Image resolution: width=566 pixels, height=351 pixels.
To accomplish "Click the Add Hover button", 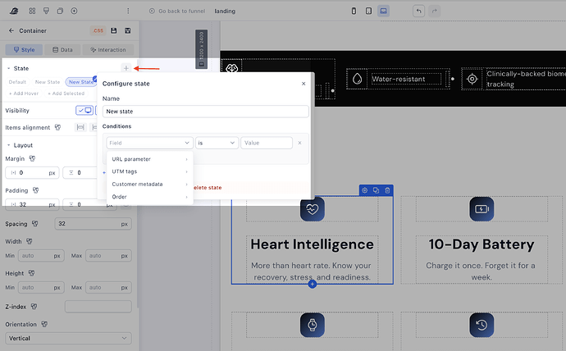I will click(x=24, y=93).
